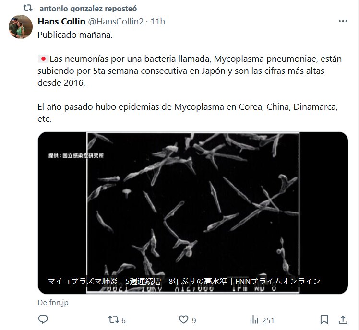
Task: Visit antonio gonzalez reposteó profile link
Action: pos(88,9)
